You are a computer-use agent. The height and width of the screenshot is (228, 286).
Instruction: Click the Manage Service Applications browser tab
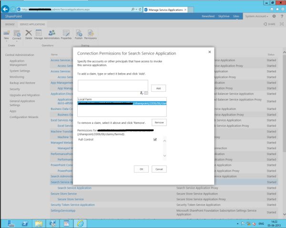click(165, 10)
